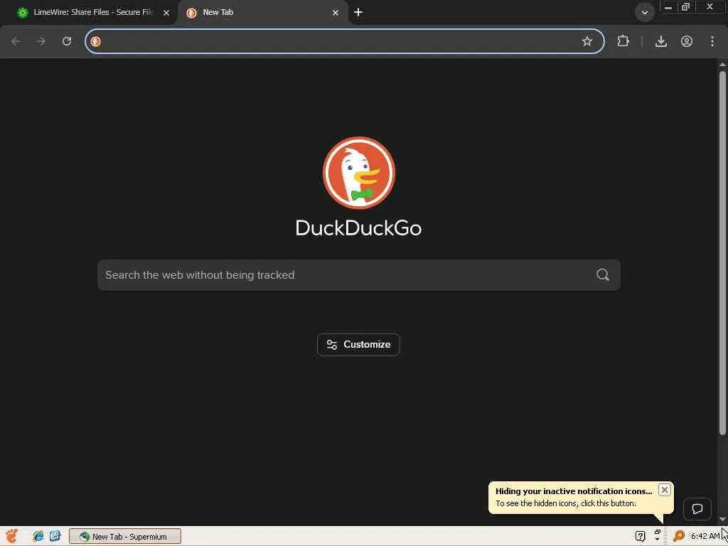Click the 6:42 AM clock
The width and height of the screenshot is (728, 546).
coord(705,536)
